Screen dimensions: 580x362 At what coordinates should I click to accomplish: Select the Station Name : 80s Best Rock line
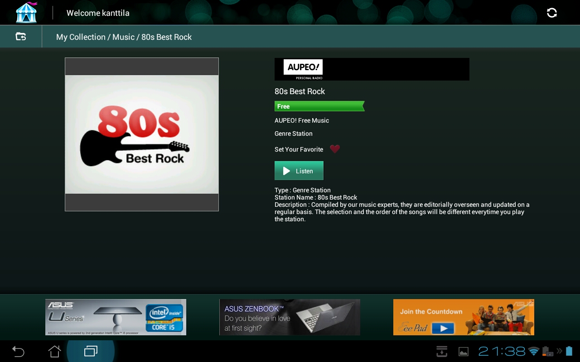[316, 197]
